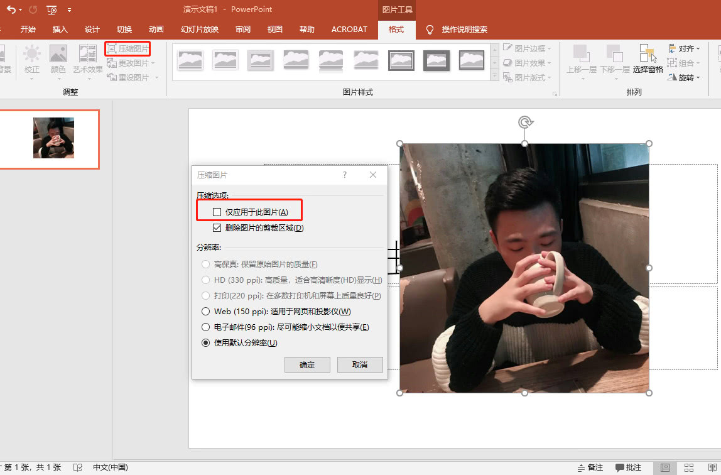Click the 重设图片 command
Screen dimensions: 721x475
(x=128, y=77)
